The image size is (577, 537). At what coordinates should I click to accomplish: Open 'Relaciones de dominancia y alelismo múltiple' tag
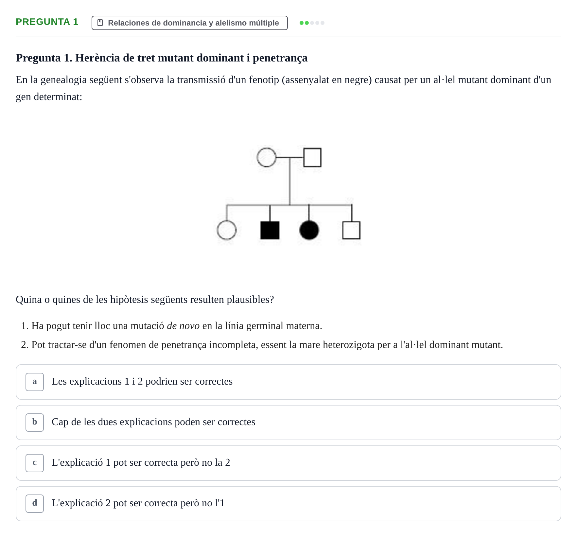[190, 23]
